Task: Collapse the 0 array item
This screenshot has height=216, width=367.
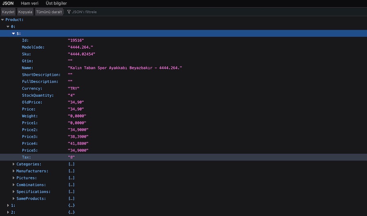Action: tap(8, 26)
